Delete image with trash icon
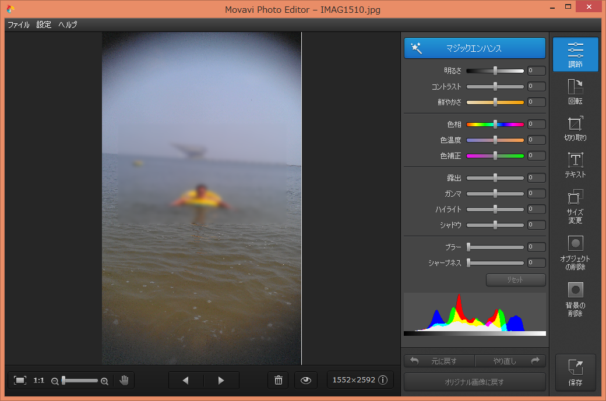The height and width of the screenshot is (401, 606). (279, 381)
